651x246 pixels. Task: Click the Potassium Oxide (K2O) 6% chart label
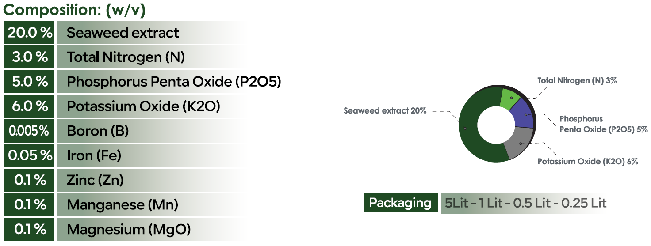pos(588,162)
